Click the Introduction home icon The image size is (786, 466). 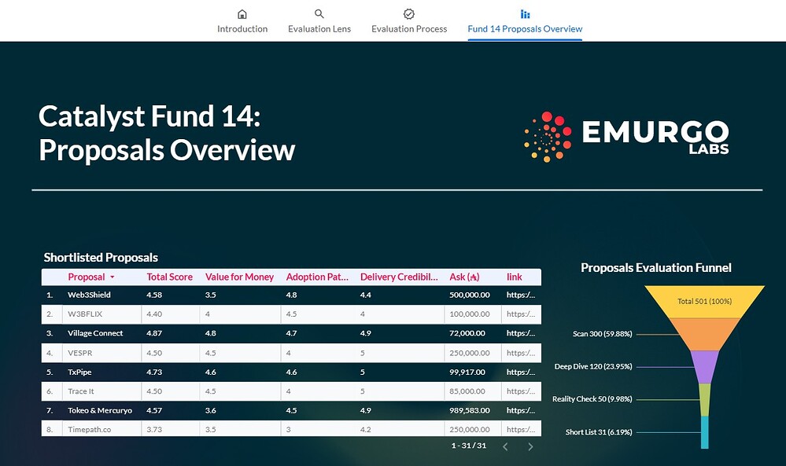pyautogui.click(x=242, y=14)
